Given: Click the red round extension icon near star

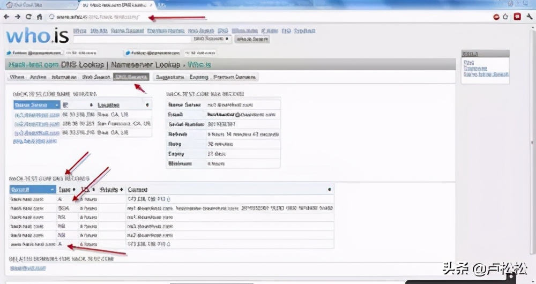Looking at the screenshot, I should (x=496, y=17).
